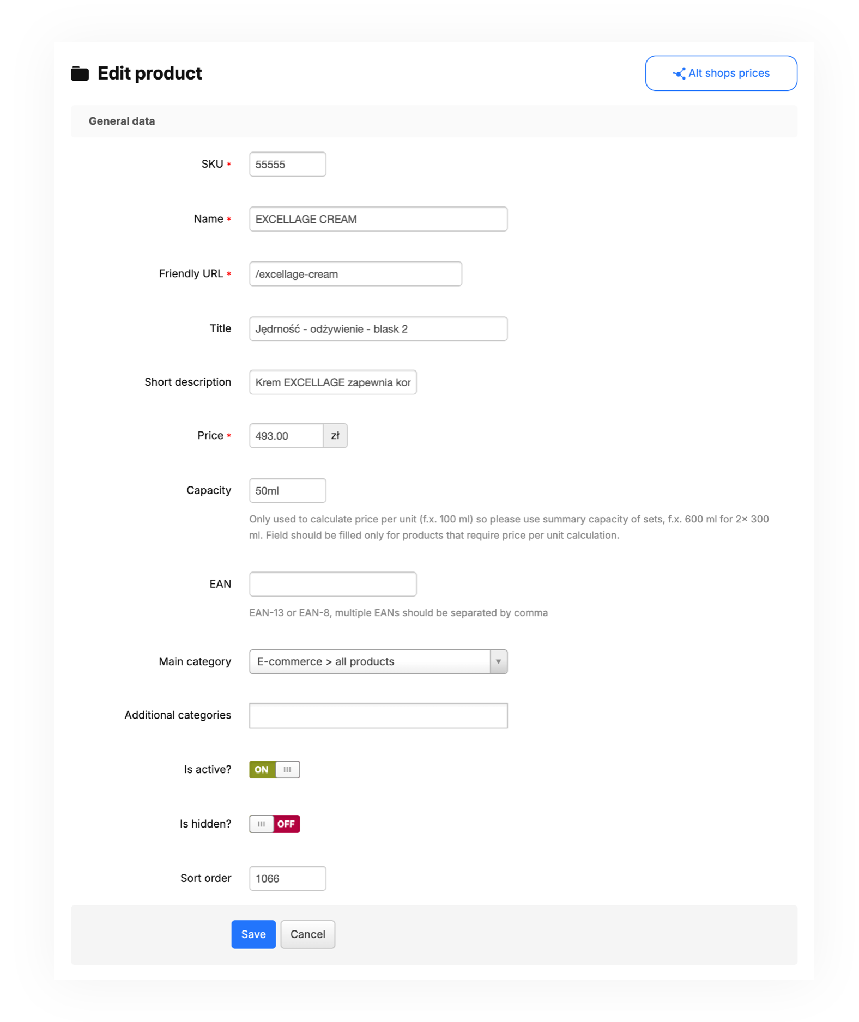Turn off the Is active toggle
The width and height of the screenshot is (859, 1022).
(x=261, y=769)
